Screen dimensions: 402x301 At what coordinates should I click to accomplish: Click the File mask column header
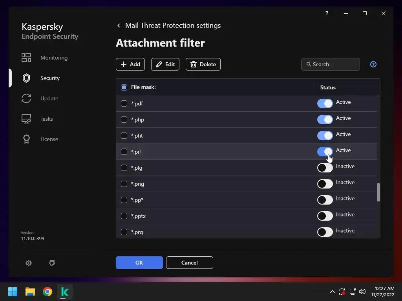[x=143, y=87]
